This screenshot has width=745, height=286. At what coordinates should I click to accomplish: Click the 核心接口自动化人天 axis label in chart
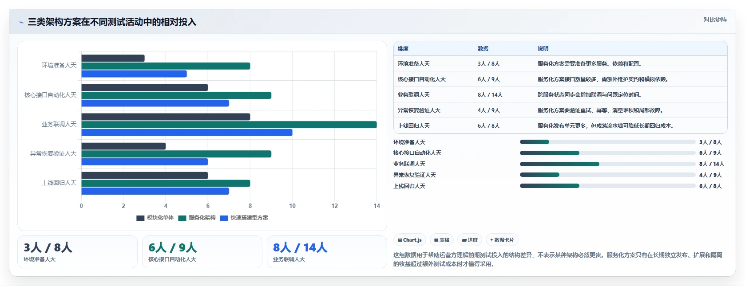(51, 95)
